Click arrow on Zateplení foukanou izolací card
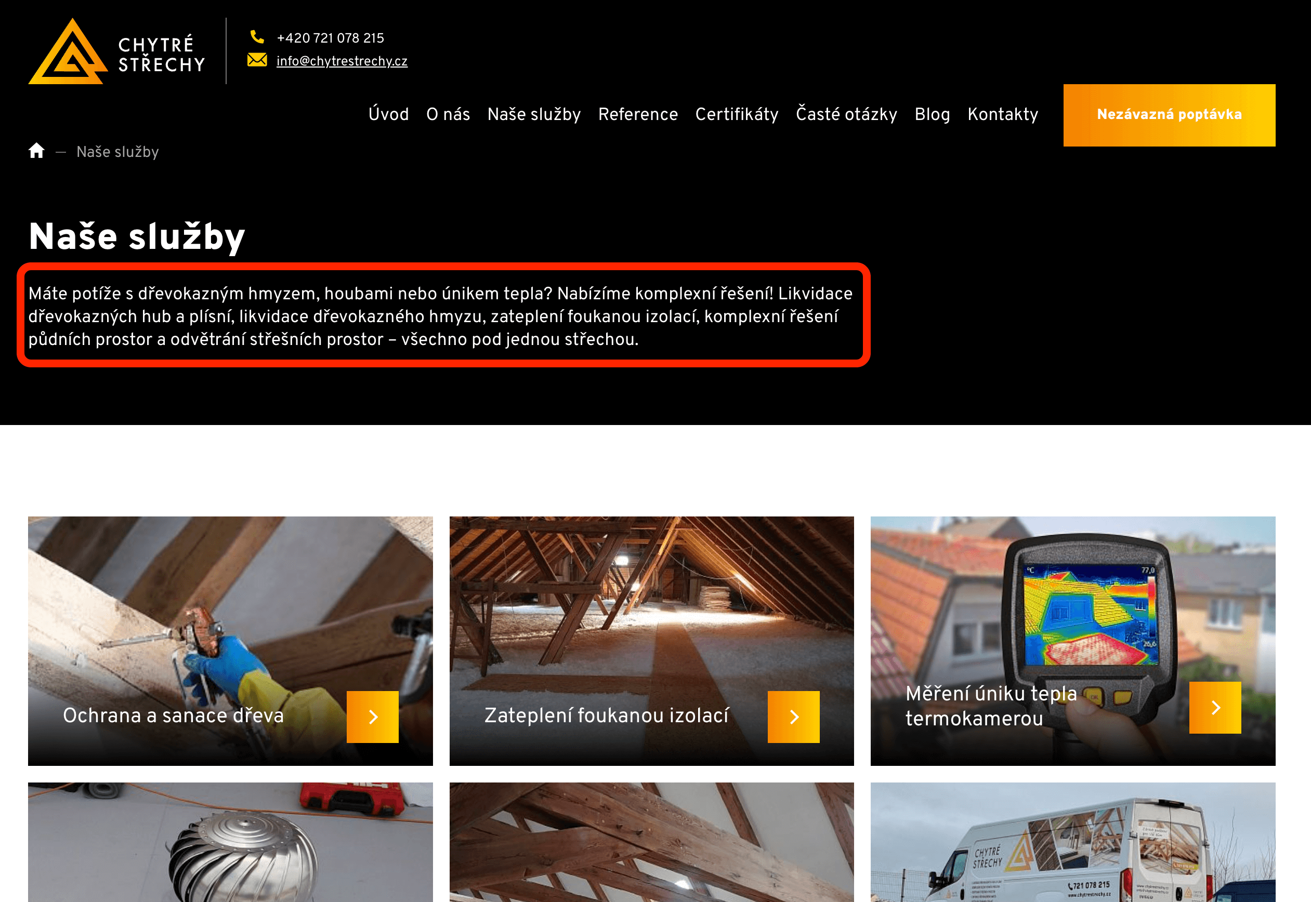 793,717
